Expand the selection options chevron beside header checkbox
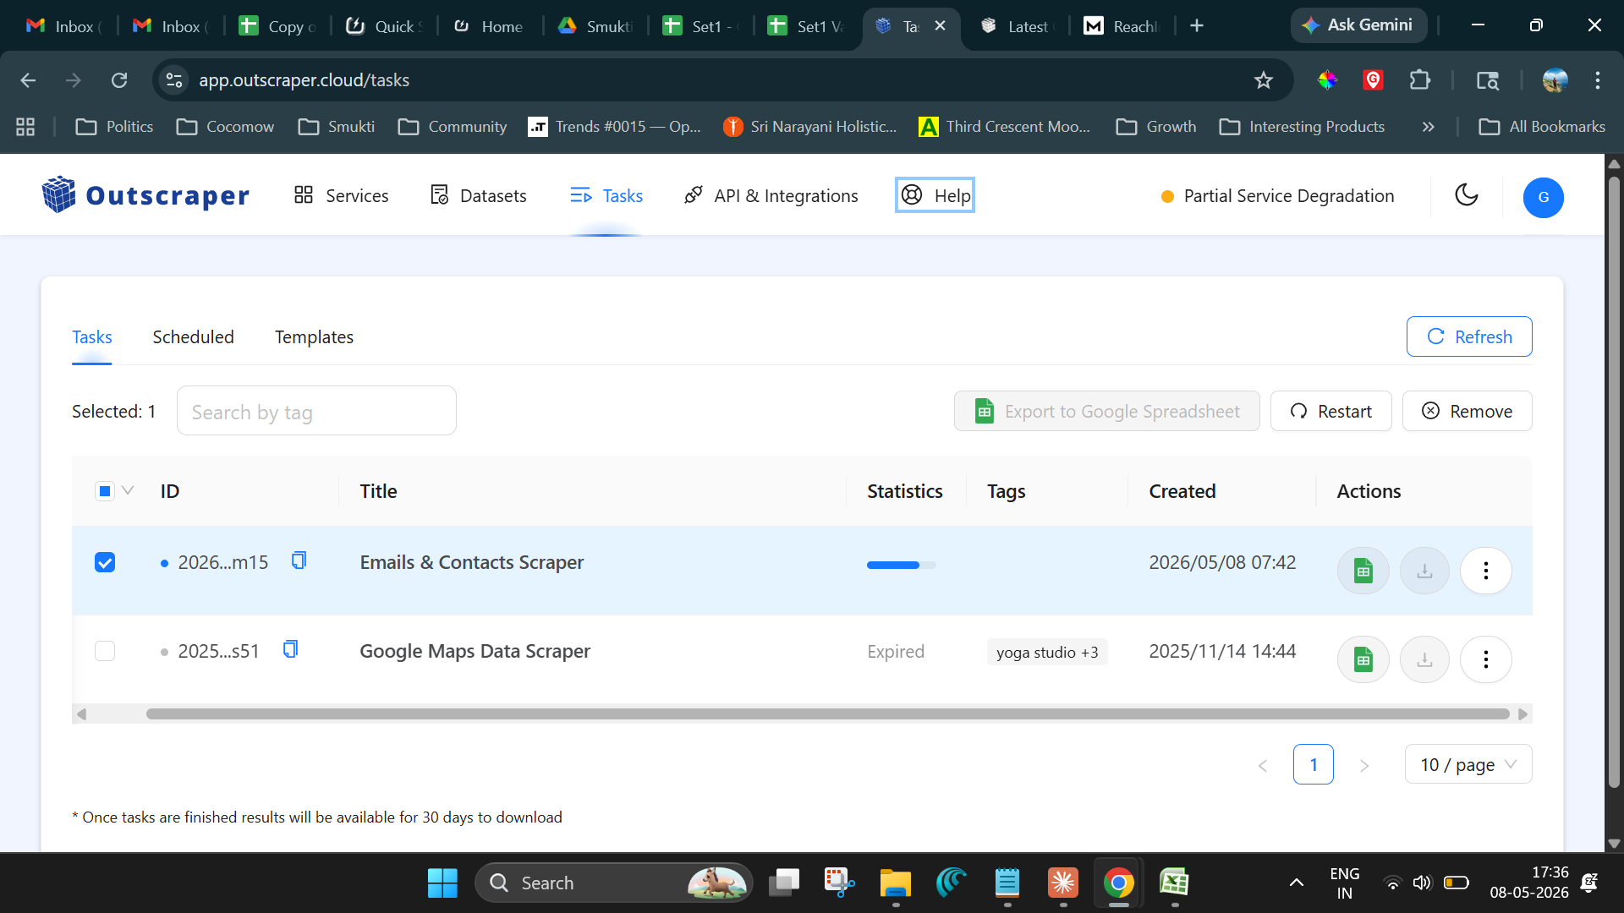1624x913 pixels. pos(128,490)
